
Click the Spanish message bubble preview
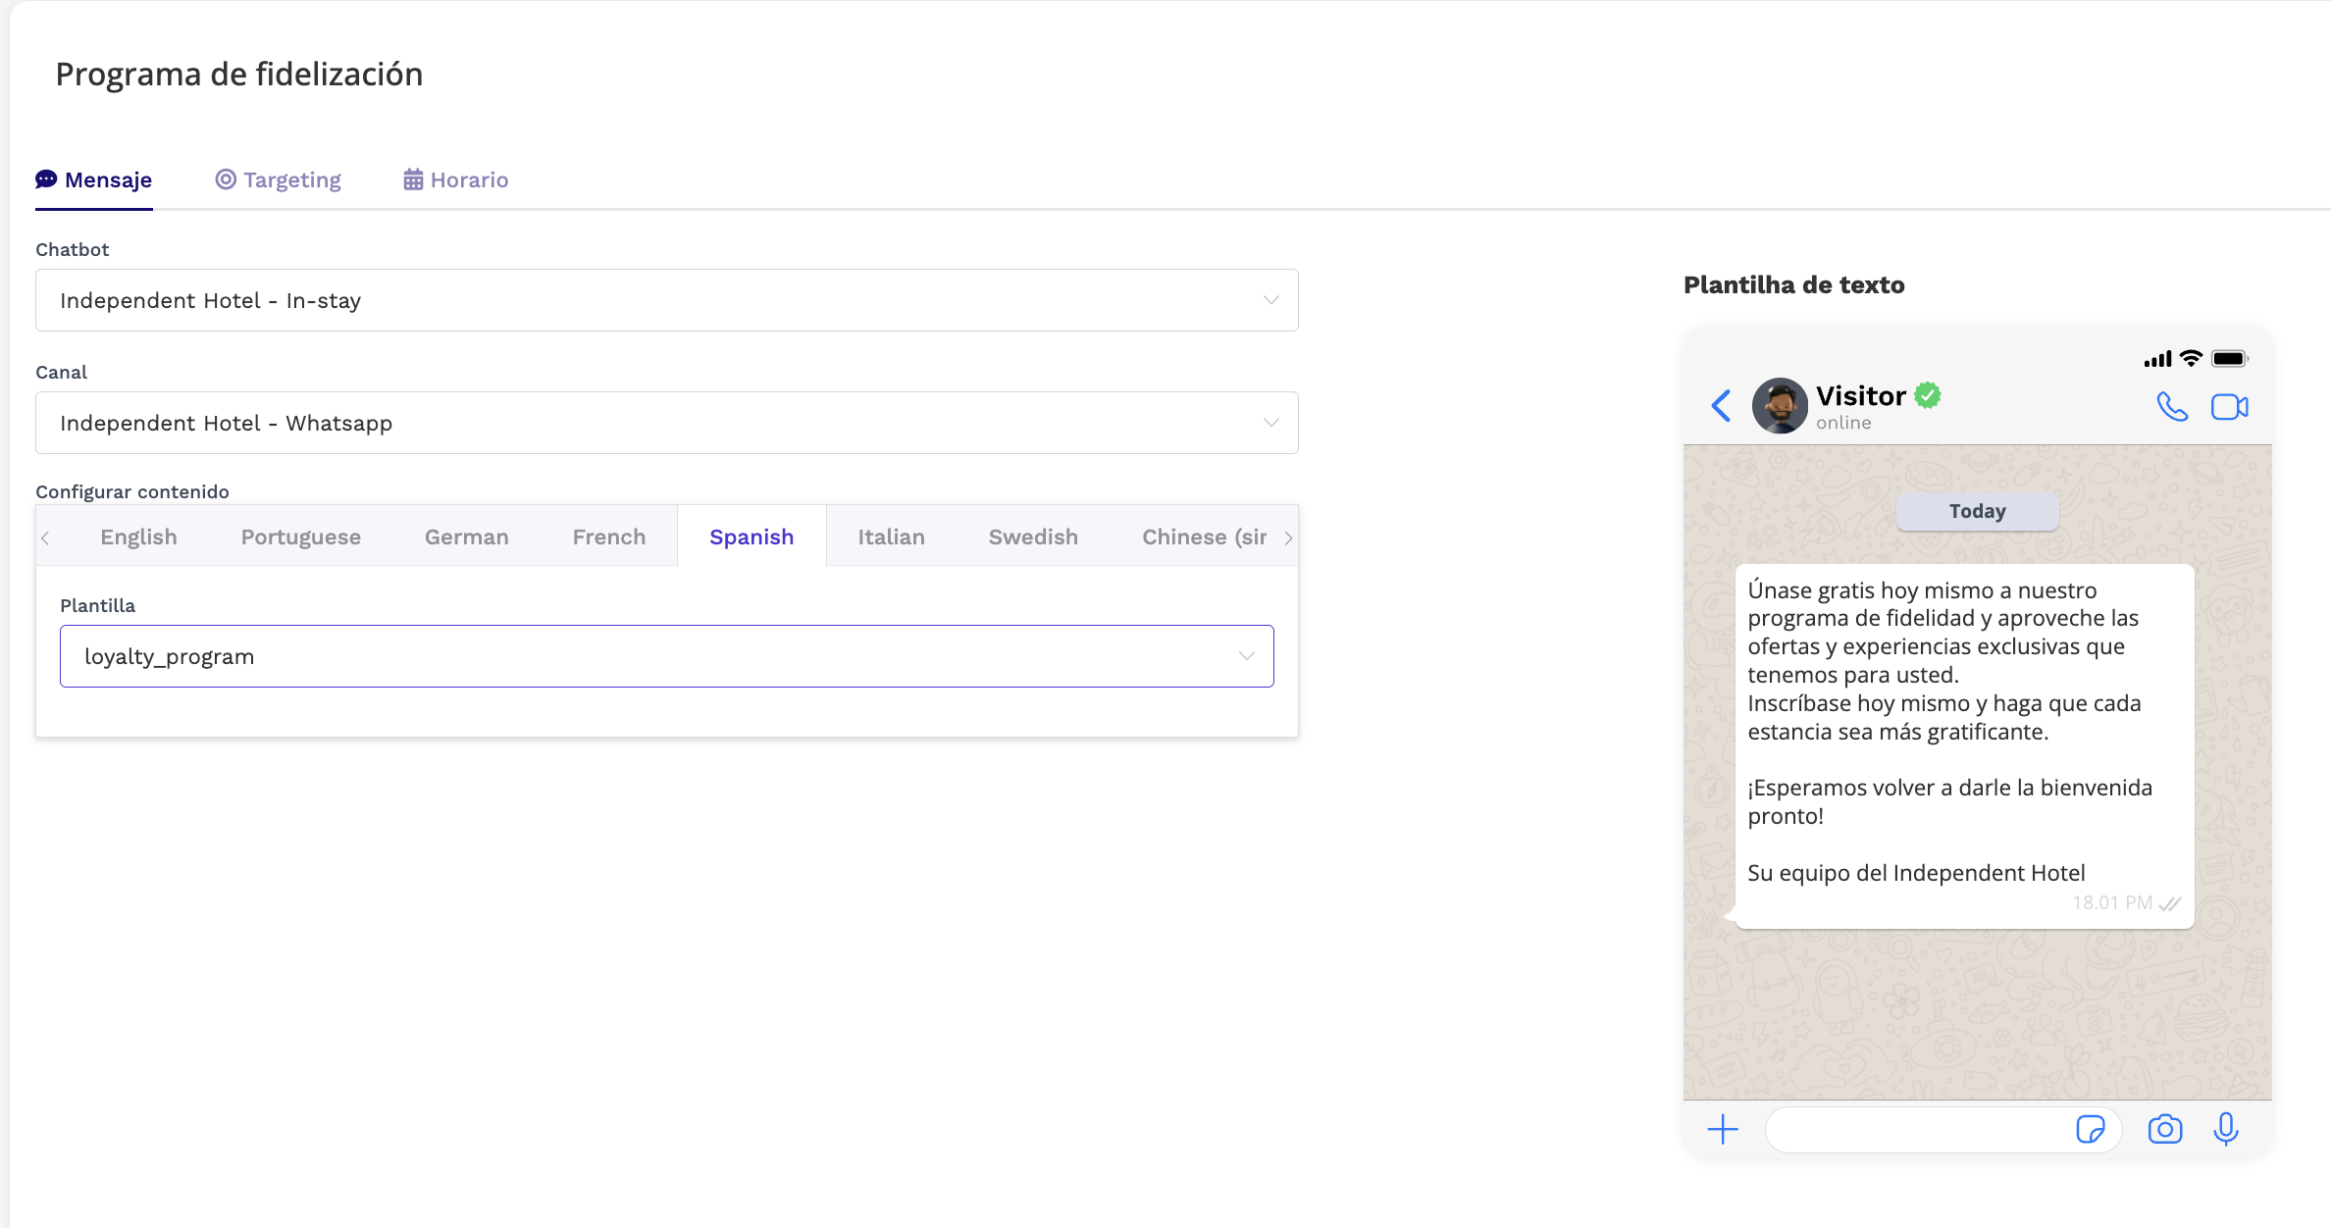click(x=1964, y=746)
